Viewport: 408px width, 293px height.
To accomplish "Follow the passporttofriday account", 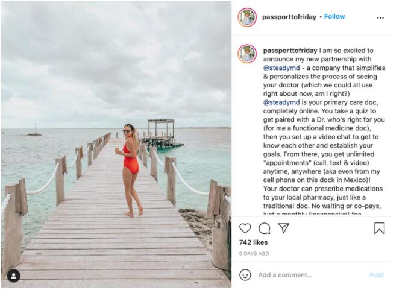I will [x=334, y=17].
